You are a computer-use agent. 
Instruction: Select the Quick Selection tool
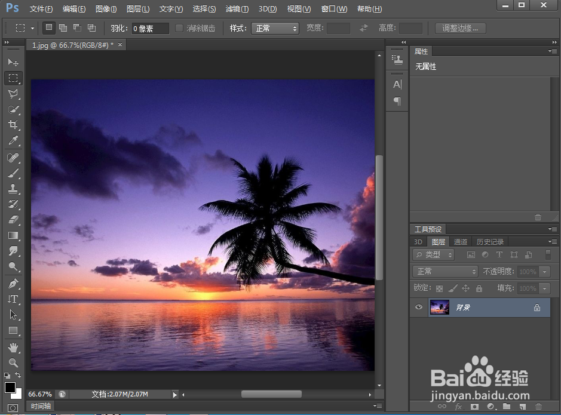coord(13,109)
